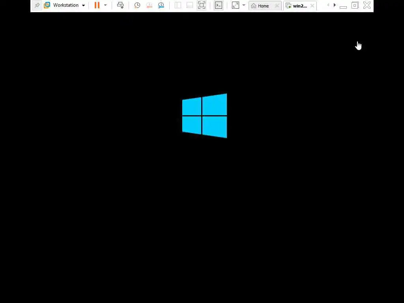
Task: Open the console view icon
Action: (x=219, y=5)
